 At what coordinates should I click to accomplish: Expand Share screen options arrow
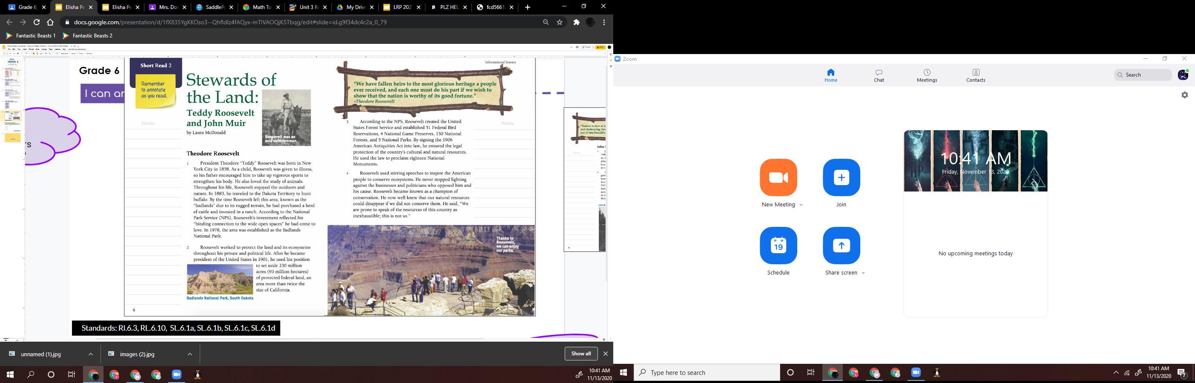[x=863, y=273]
